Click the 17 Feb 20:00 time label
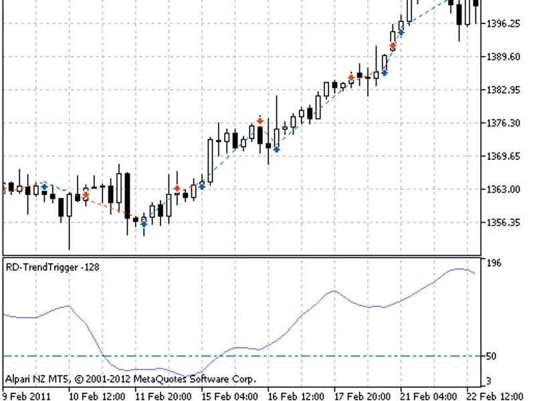The height and width of the screenshot is (401, 535). click(x=362, y=396)
